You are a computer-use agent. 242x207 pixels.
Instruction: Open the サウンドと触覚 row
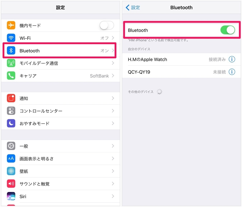tap(60, 183)
